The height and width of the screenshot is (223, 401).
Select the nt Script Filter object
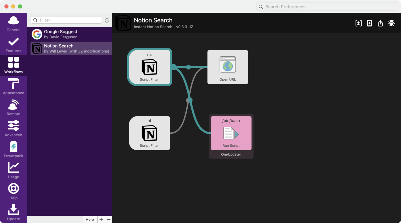(149, 133)
